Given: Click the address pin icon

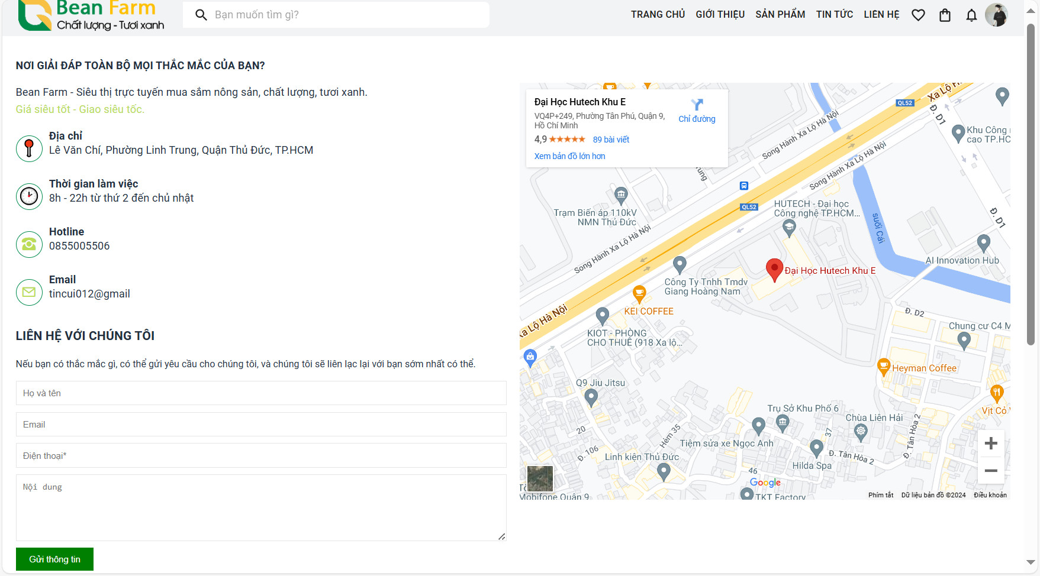Looking at the screenshot, I should (x=29, y=148).
